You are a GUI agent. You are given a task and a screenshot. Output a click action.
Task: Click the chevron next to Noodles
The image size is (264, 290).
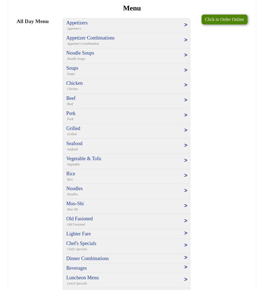click(x=186, y=191)
